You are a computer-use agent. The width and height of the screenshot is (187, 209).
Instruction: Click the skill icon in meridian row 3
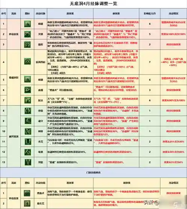pos(27,45)
